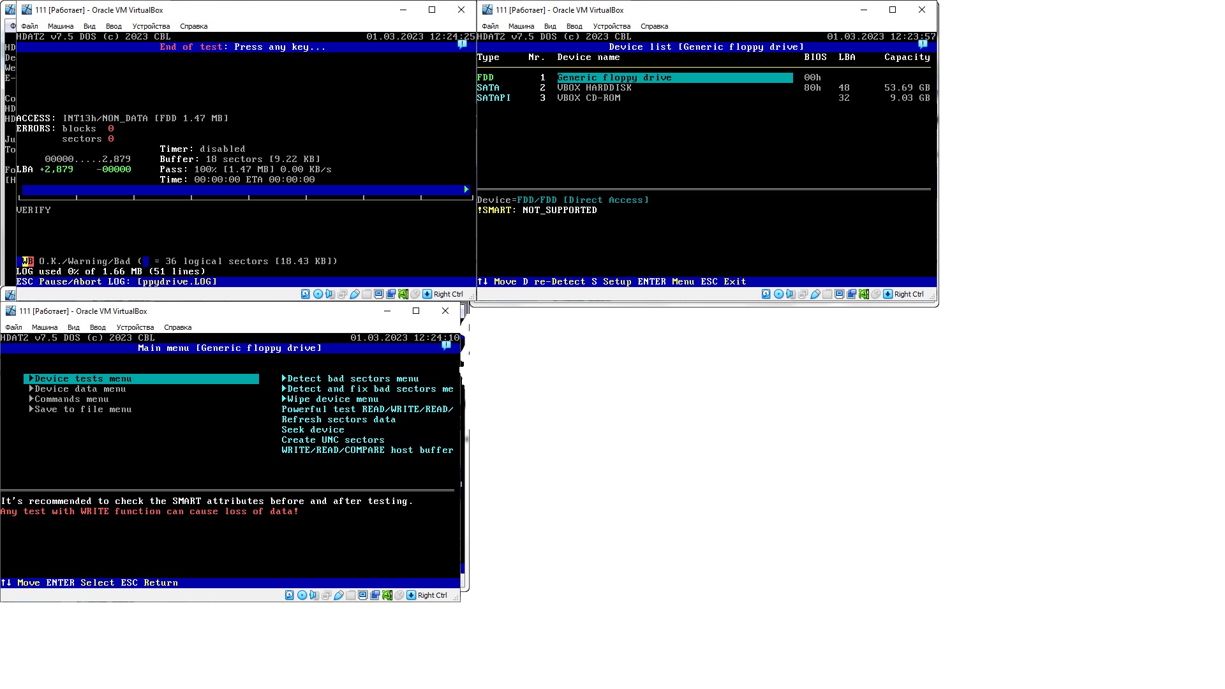Select the Commands menu entry in HDAT2
Screen dimensions: 1225x689
click(x=70, y=399)
